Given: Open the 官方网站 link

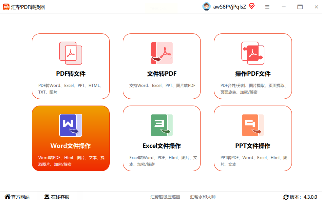Looking at the screenshot, I should click(x=17, y=197).
